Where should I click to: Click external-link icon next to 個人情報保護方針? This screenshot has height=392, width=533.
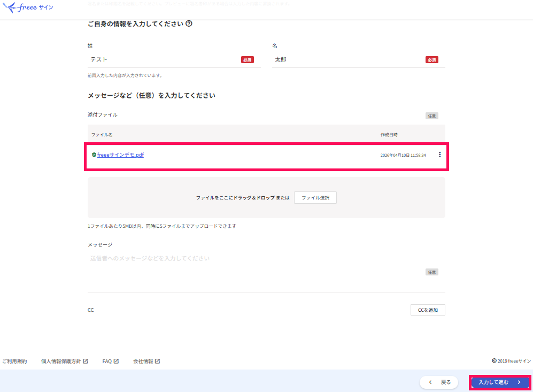tap(86, 361)
